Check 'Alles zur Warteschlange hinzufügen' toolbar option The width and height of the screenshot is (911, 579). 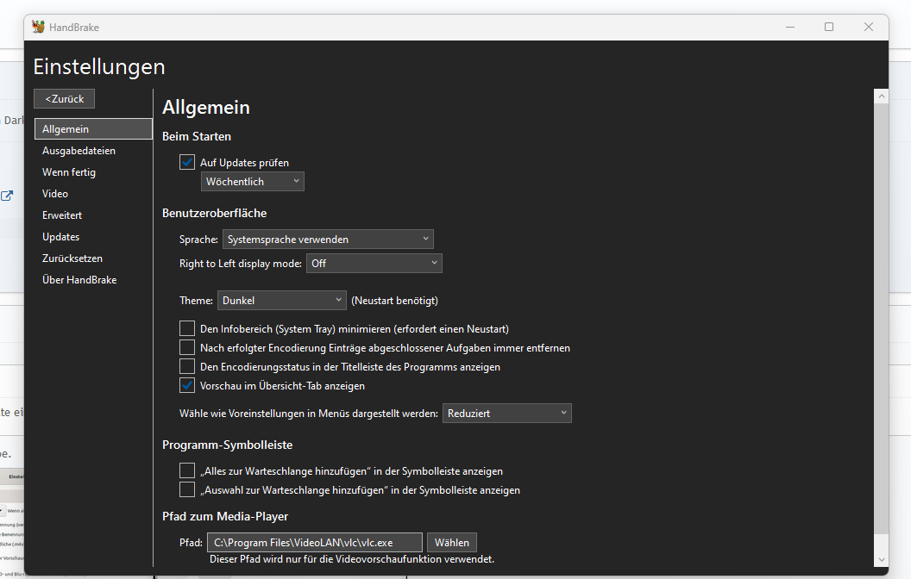pyautogui.click(x=187, y=470)
